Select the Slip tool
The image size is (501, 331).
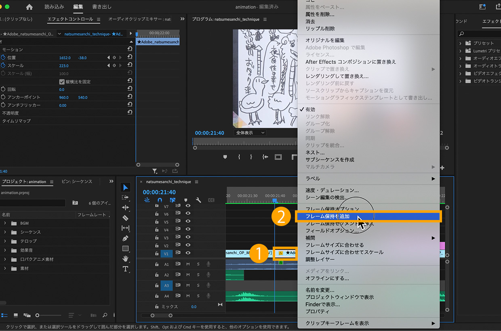pyautogui.click(x=125, y=228)
